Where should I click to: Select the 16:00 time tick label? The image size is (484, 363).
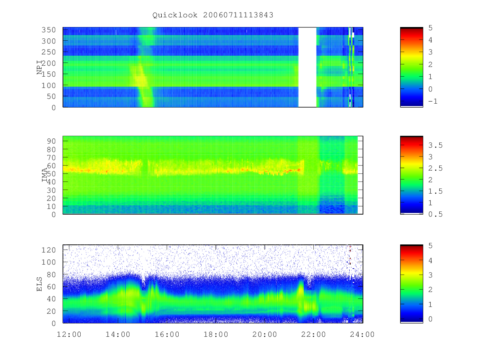pyautogui.click(x=167, y=334)
